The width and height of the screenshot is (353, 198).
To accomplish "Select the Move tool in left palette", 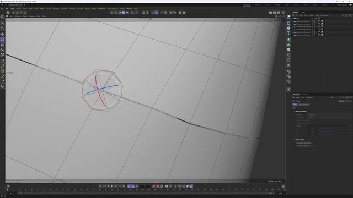I will pyautogui.click(x=2, y=34).
